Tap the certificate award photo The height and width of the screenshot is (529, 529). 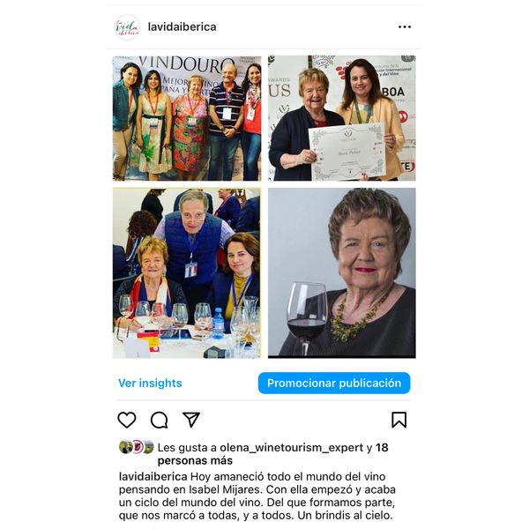click(x=342, y=118)
